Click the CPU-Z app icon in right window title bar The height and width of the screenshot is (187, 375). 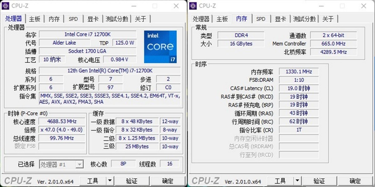pyautogui.click(x=193, y=6)
